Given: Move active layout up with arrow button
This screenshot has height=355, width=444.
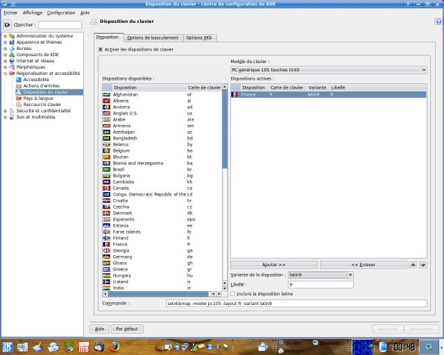Looking at the screenshot, I should (413, 264).
